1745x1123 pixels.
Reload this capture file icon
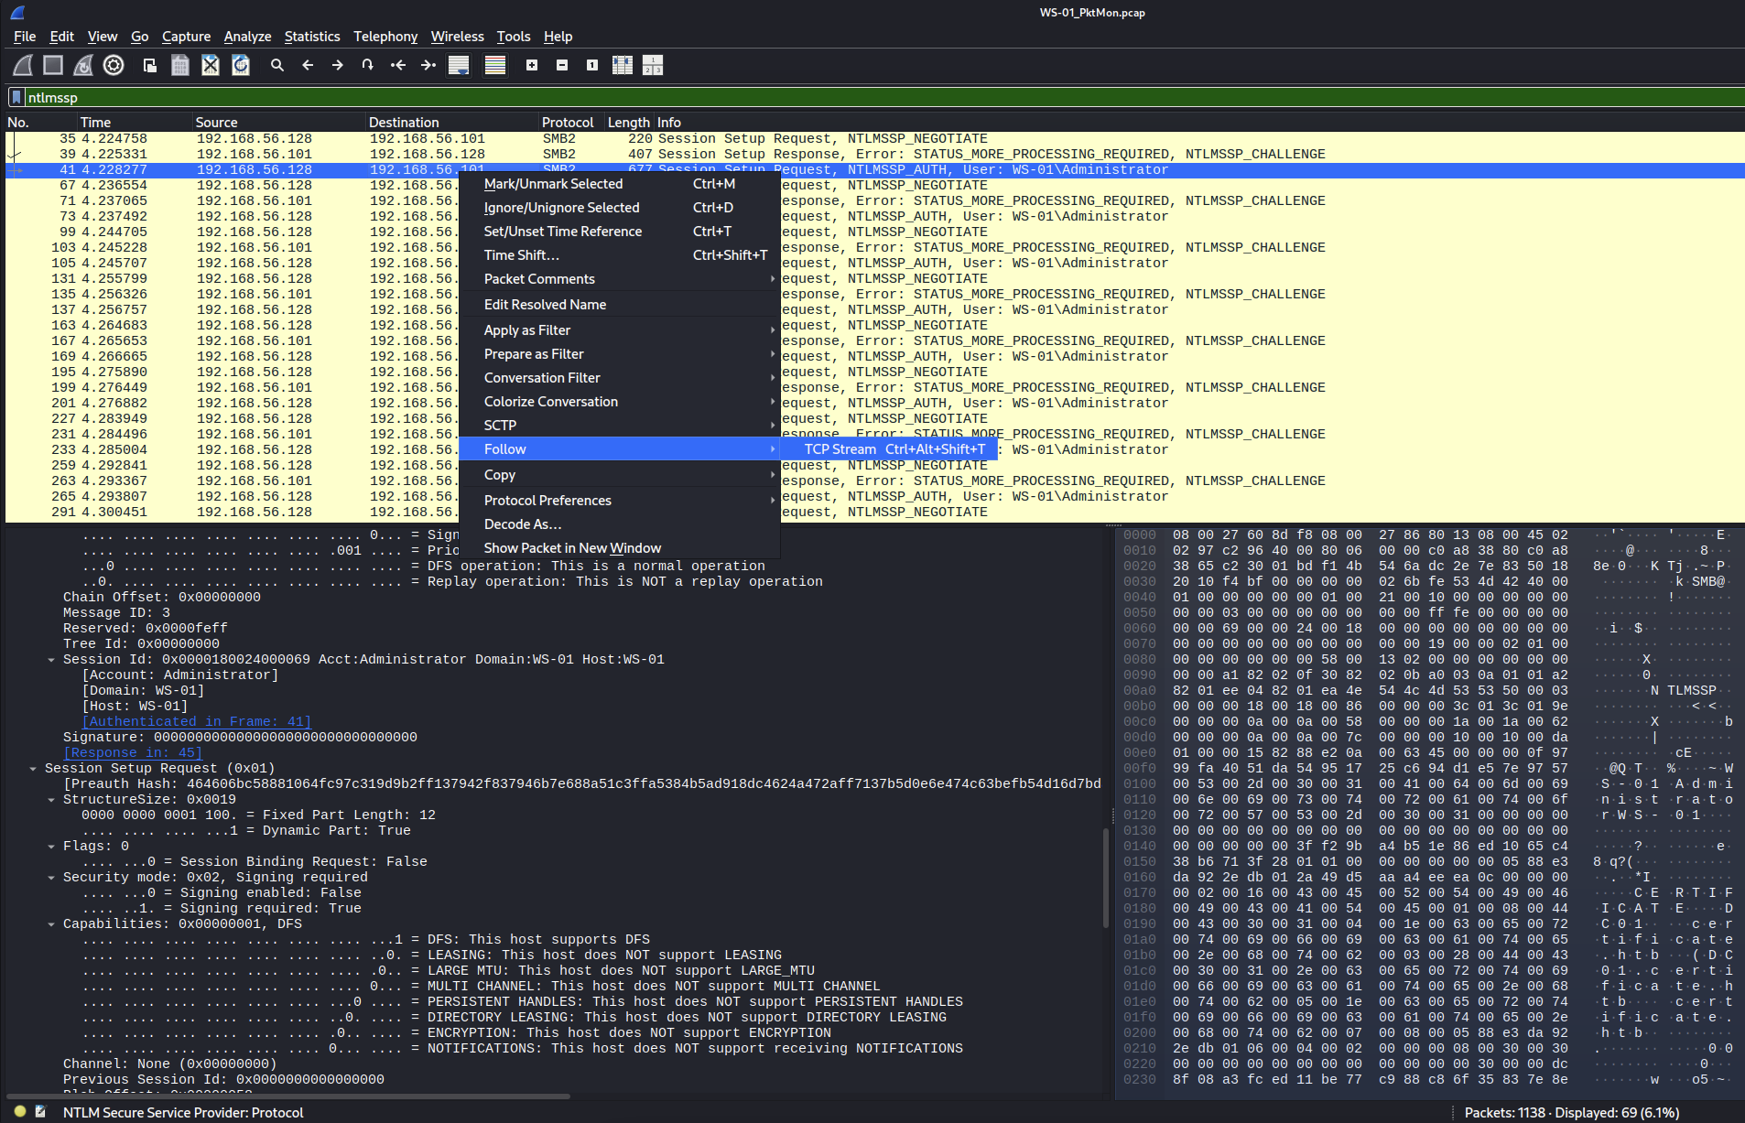point(241,65)
